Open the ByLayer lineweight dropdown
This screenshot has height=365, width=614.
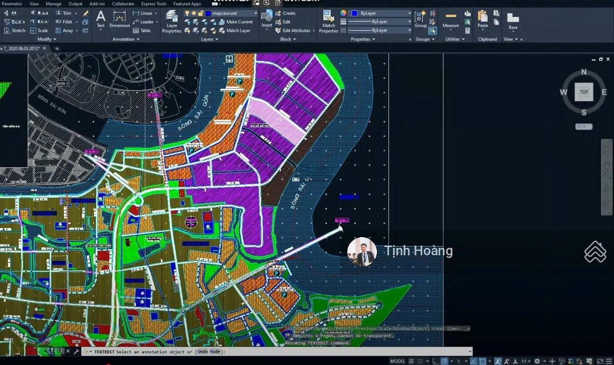[x=409, y=30]
